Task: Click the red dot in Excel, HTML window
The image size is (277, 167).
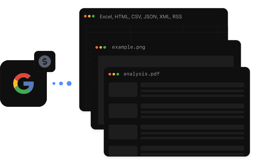Action: click(85, 16)
